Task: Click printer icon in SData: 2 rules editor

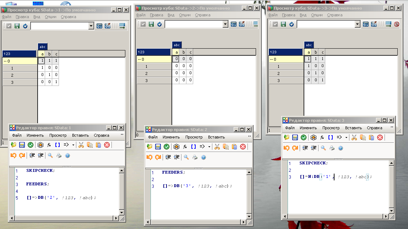Action: coord(195,157)
